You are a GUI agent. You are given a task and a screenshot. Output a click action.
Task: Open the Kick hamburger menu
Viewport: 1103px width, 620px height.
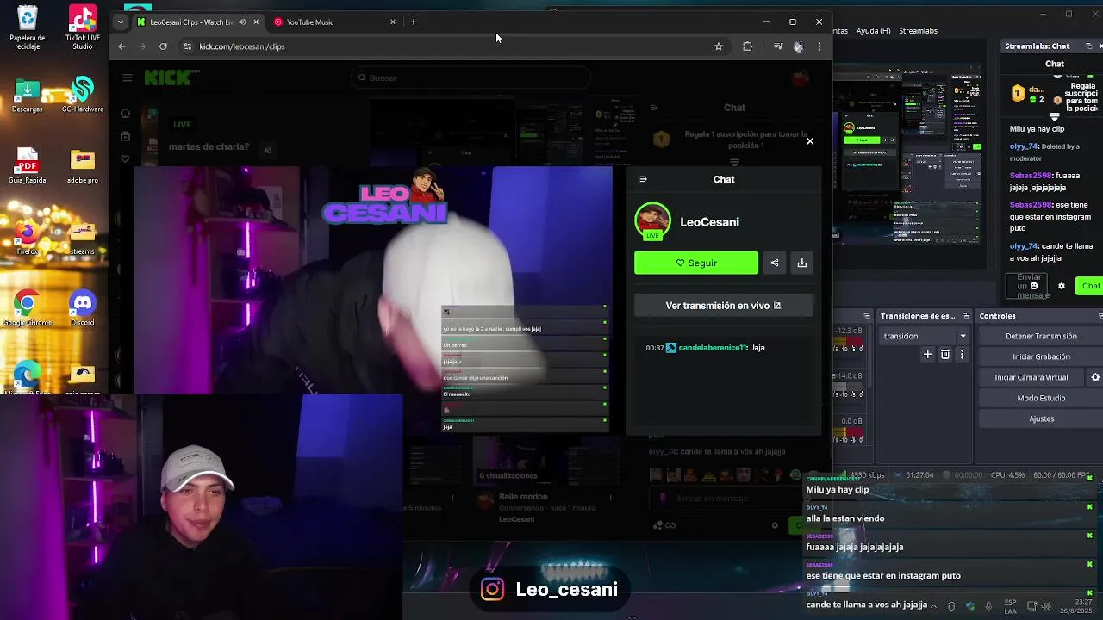(128, 77)
